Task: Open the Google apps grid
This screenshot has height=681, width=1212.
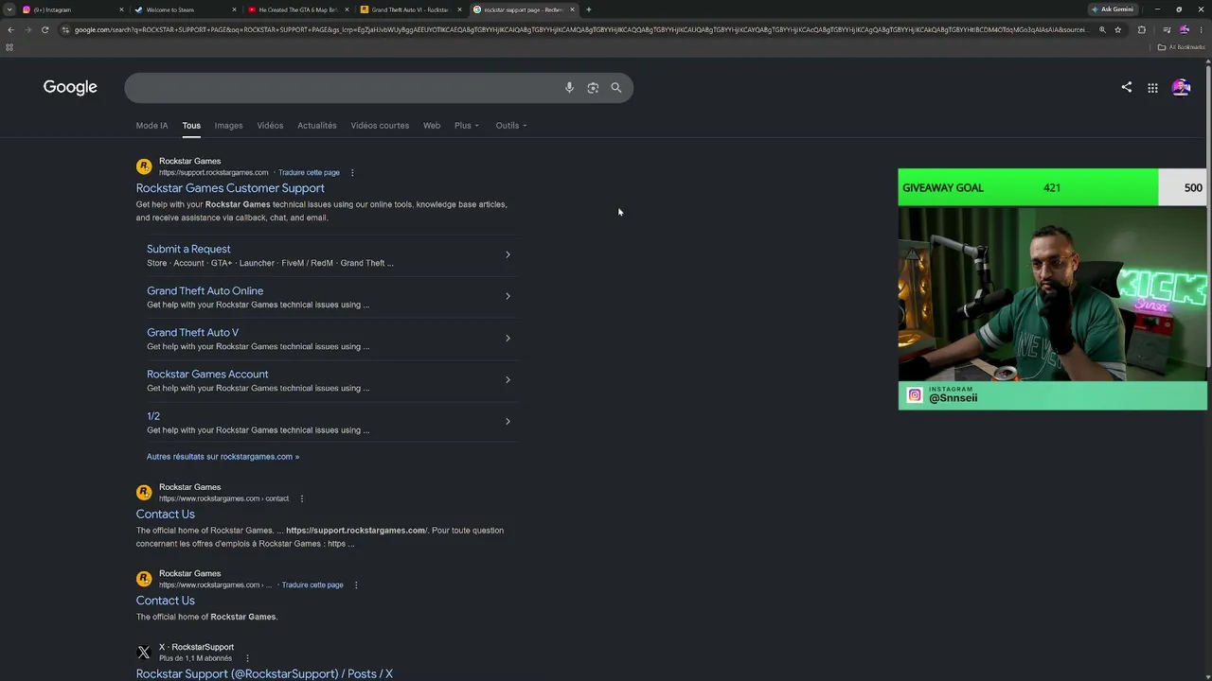Action: click(x=1152, y=88)
